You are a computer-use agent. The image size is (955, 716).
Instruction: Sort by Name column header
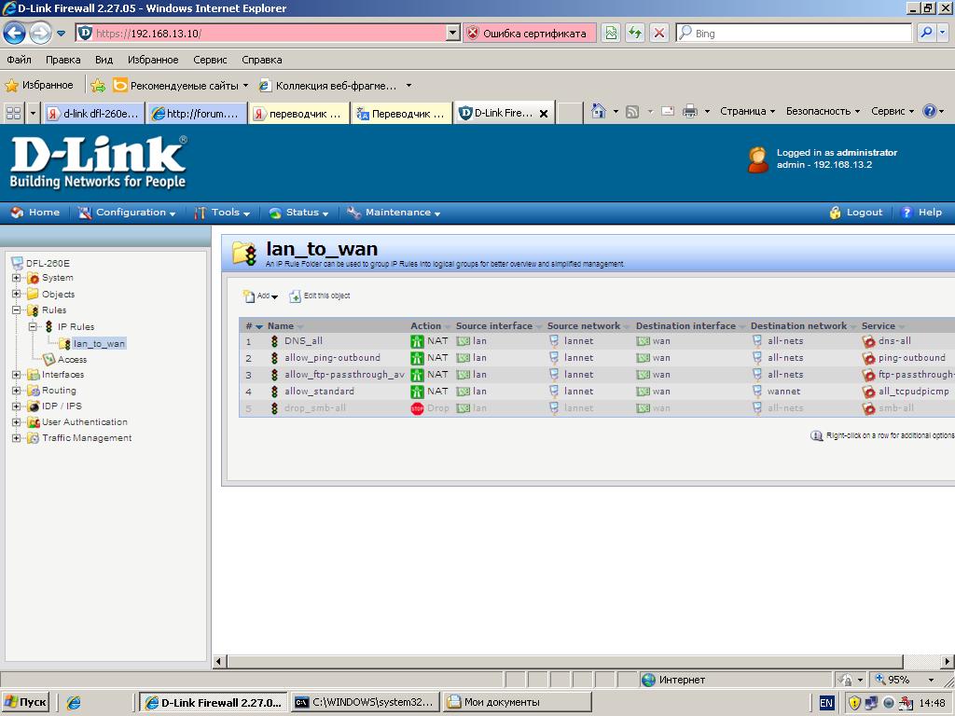pos(281,326)
